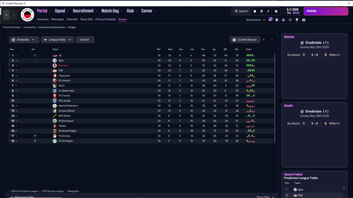Switch to the Overview tab
Screen dimensions: 353x198
pos(43,19)
